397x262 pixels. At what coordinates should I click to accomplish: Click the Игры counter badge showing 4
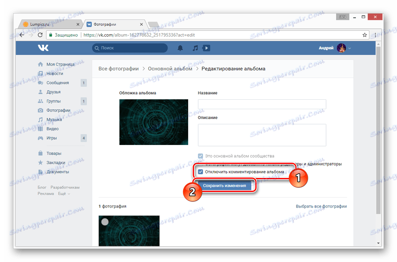click(84, 138)
